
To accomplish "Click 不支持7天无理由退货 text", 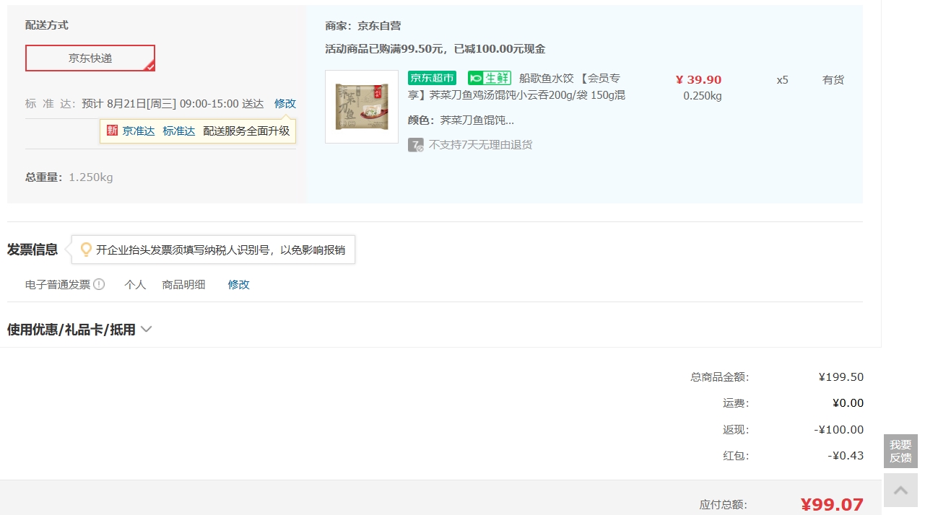I will [481, 145].
